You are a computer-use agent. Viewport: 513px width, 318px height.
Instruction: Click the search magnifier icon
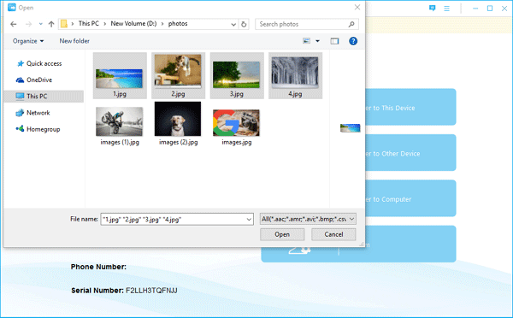click(351, 24)
